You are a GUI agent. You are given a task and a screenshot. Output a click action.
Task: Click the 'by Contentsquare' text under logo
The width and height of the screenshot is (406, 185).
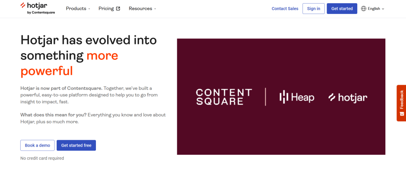pyautogui.click(x=41, y=12)
